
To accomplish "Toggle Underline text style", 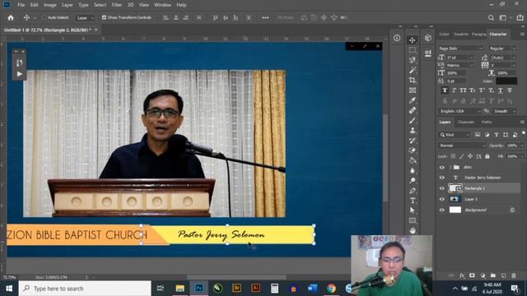I will 501,90.
